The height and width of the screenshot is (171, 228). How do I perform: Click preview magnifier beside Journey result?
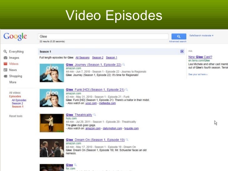pos(124,65)
